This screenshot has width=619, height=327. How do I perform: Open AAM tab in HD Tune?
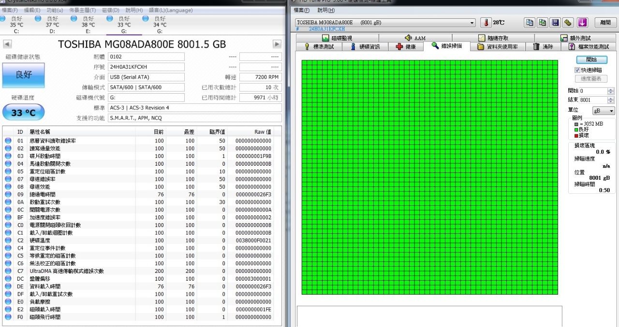pos(415,38)
